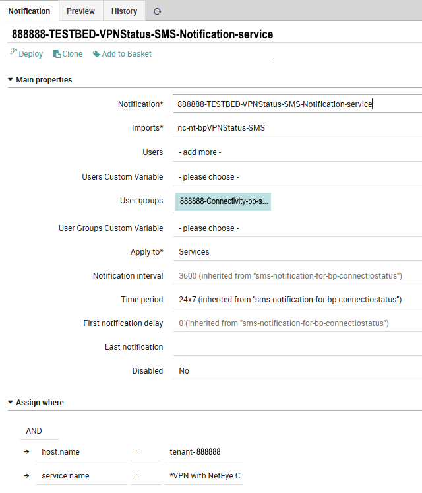Click the Deploy link
The height and width of the screenshot is (493, 422).
point(30,54)
